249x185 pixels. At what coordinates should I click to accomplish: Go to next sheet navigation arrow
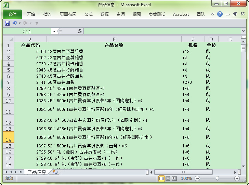pyautogui.click(x=16, y=172)
